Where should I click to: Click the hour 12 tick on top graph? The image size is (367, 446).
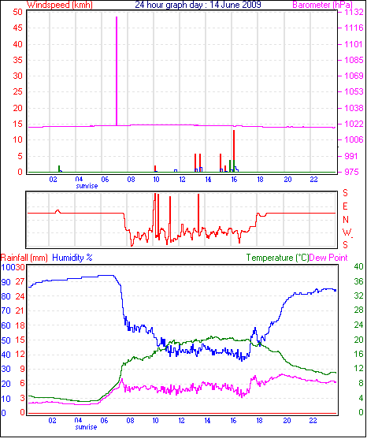182,180
